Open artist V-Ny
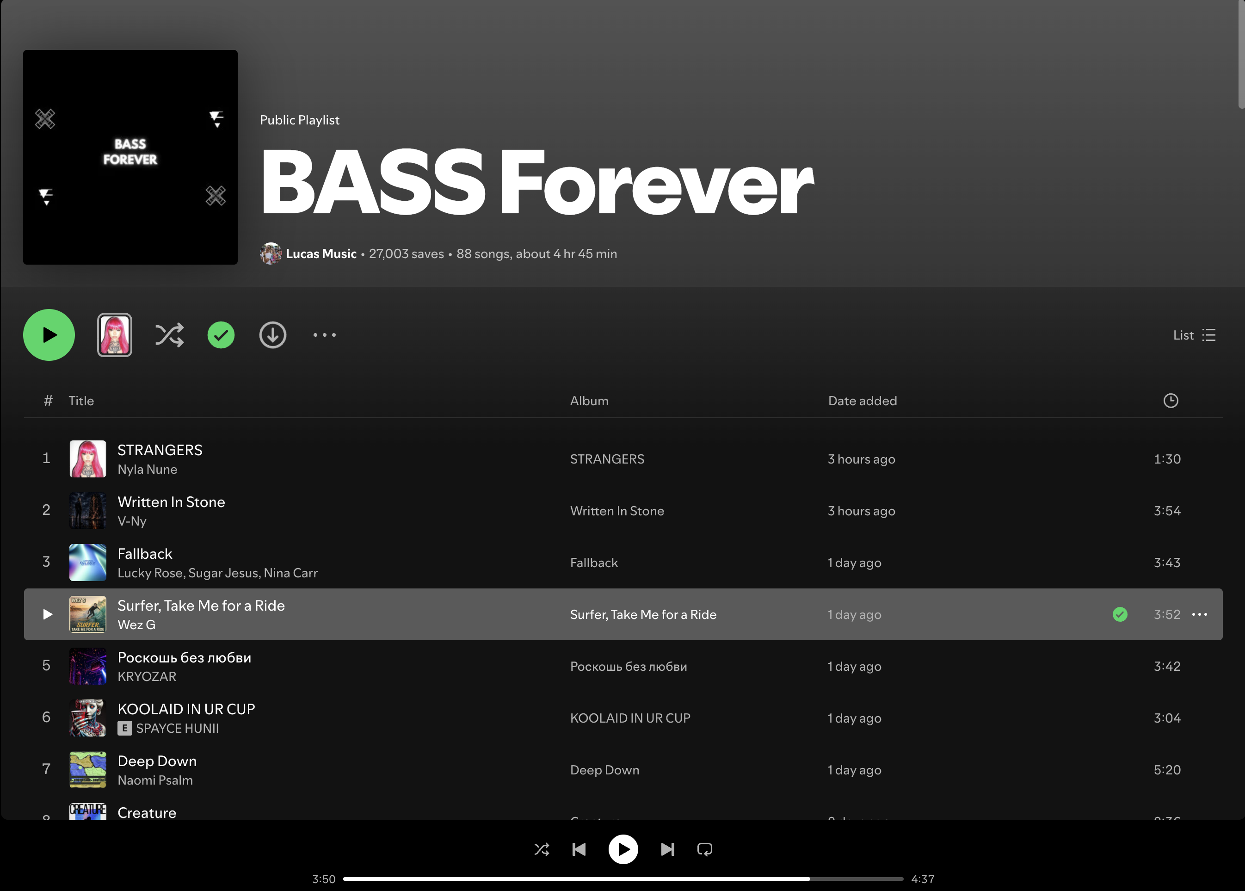Image resolution: width=1245 pixels, height=891 pixels. [x=132, y=521]
